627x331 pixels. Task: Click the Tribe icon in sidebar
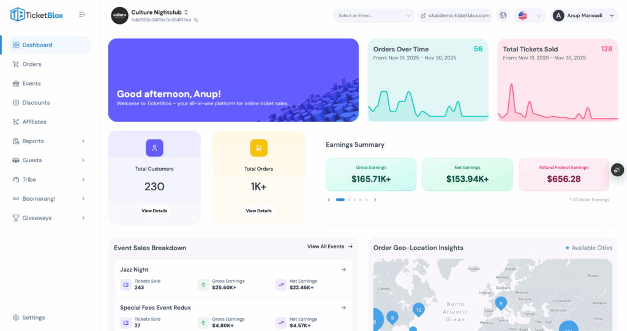(16, 179)
